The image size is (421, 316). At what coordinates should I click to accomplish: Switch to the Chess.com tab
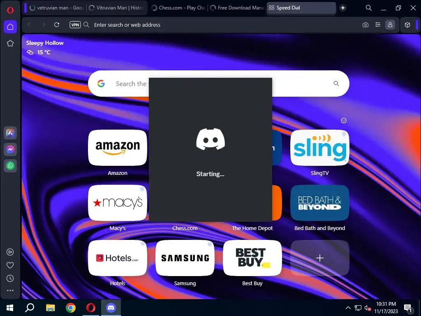178,8
